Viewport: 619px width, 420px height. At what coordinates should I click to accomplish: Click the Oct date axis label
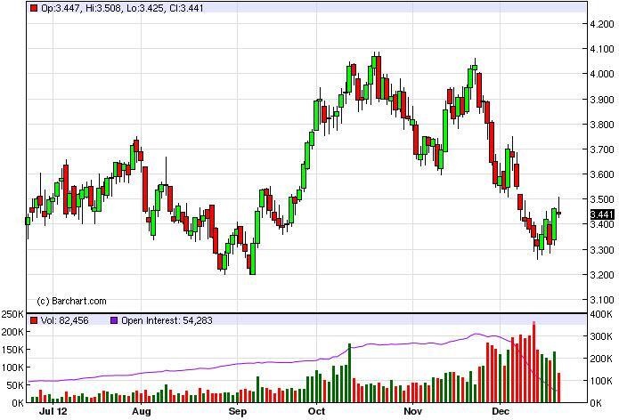(316, 413)
